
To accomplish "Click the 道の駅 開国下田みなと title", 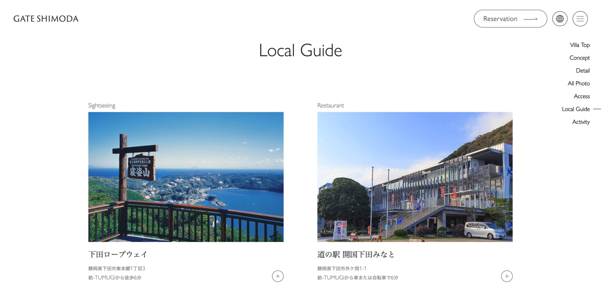I will pyautogui.click(x=356, y=254).
